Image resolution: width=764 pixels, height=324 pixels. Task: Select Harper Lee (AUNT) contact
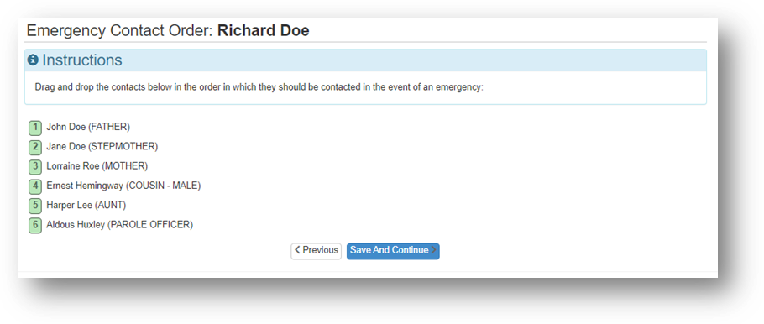pyautogui.click(x=86, y=205)
